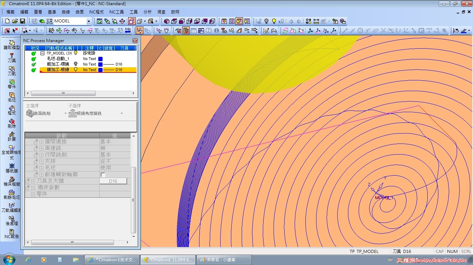Open the 刀具 (cutter) sidebar tool
473x265 pixels.
[x=12, y=57]
